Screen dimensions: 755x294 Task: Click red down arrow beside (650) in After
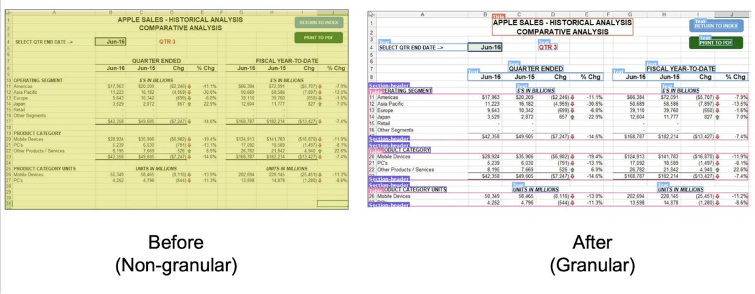tap(717, 110)
